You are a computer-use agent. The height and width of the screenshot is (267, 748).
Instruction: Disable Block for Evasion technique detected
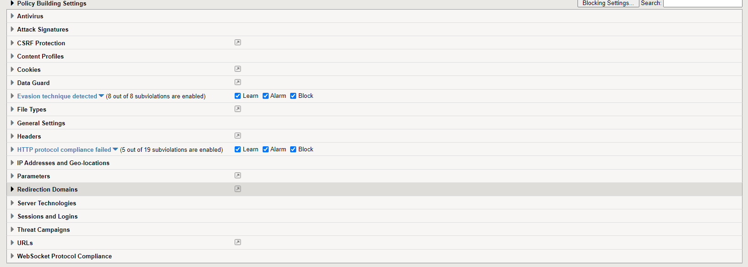tap(293, 96)
